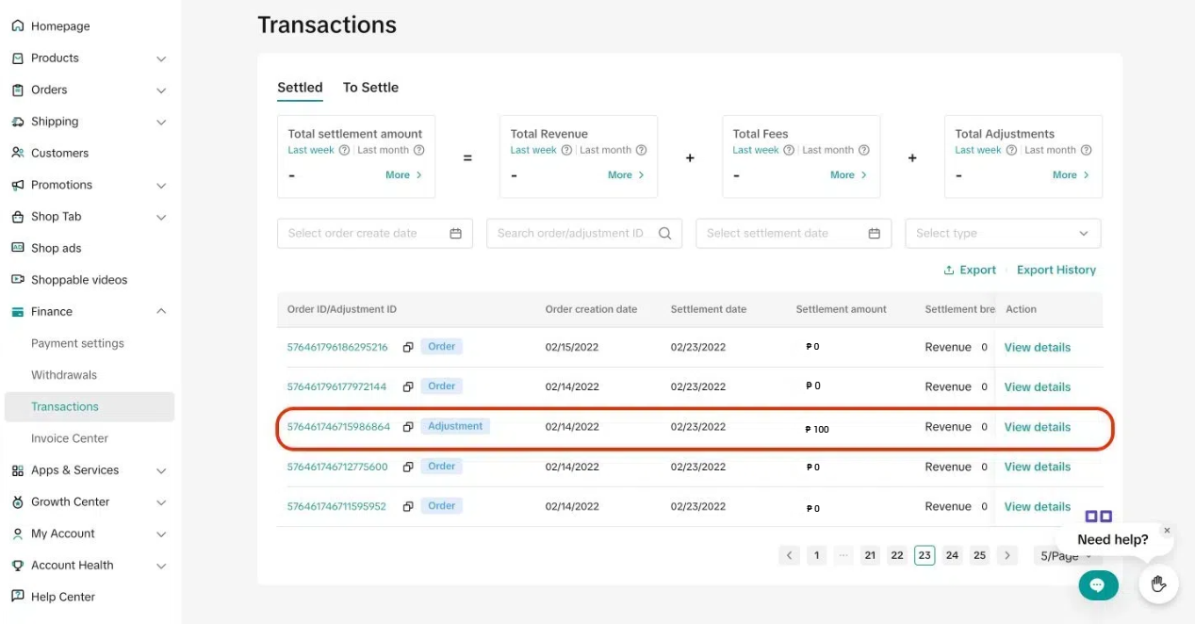Click the search magnifier icon in ID field
The width and height of the screenshot is (1195, 624).
(x=664, y=234)
